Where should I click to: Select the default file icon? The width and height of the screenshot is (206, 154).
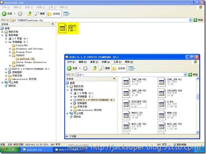click(62, 28)
